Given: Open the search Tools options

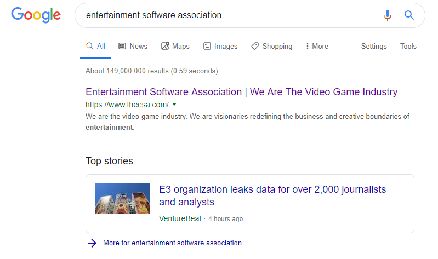Looking at the screenshot, I should tap(408, 47).
